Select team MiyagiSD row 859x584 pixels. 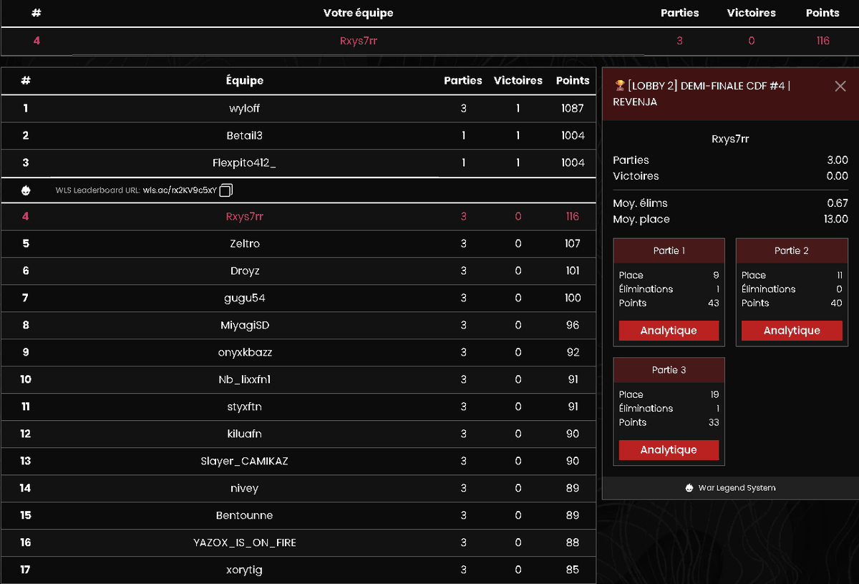click(x=299, y=326)
